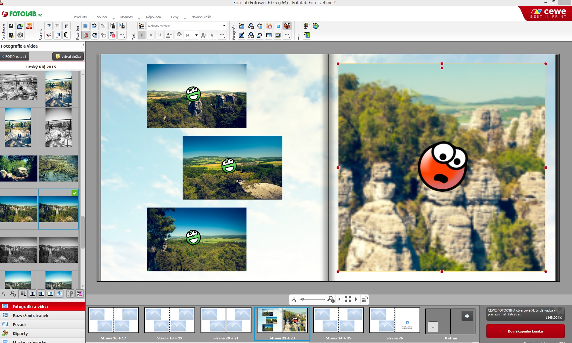Open the Roboto Medium font dropdown

click(224, 26)
